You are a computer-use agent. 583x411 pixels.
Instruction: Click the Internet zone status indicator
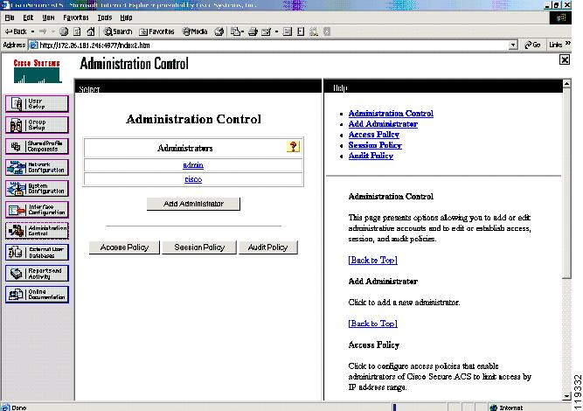(506, 408)
